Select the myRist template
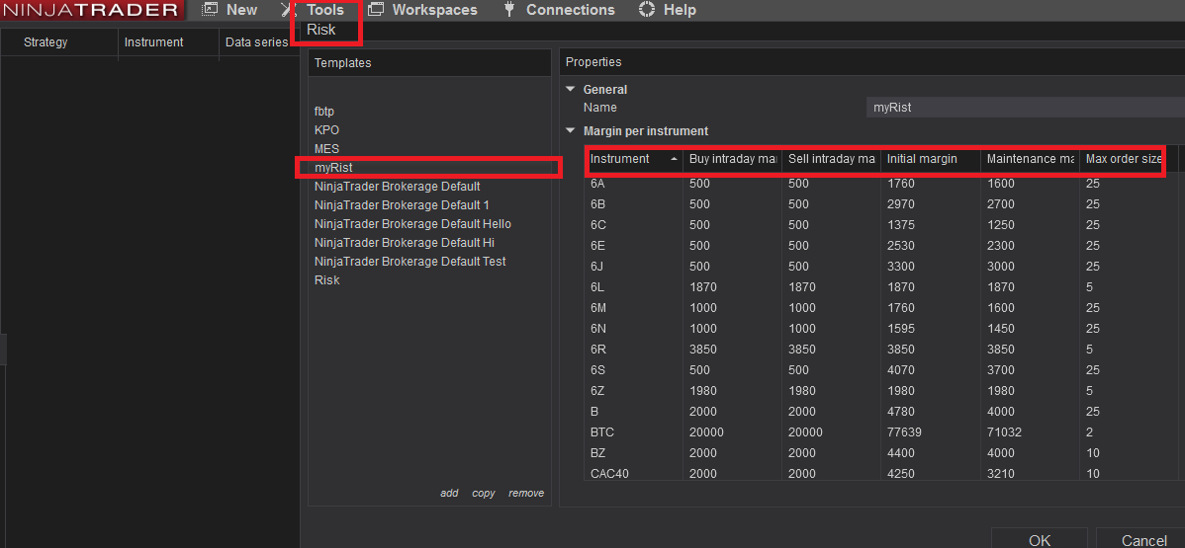Image resolution: width=1185 pixels, height=548 pixels. pyautogui.click(x=333, y=168)
